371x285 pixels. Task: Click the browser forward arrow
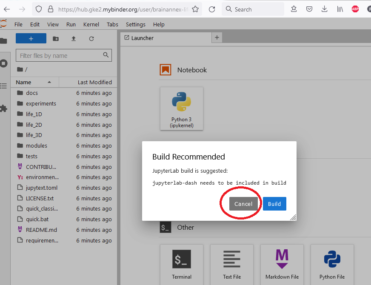point(22,9)
